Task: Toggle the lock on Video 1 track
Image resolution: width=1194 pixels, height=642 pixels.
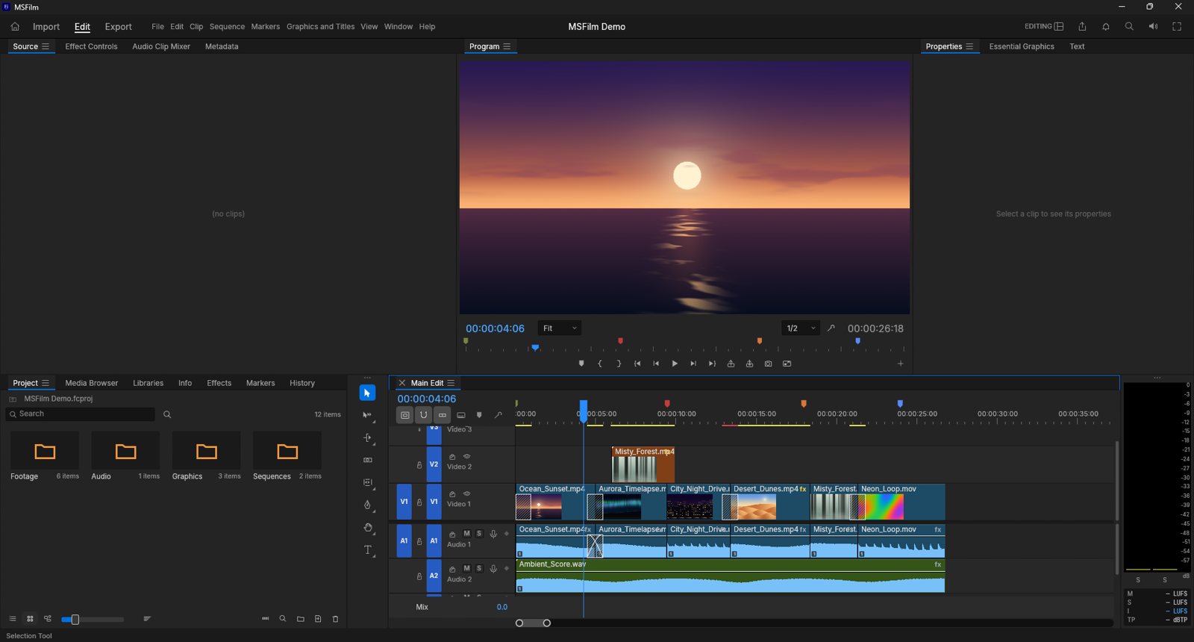Action: coord(419,502)
